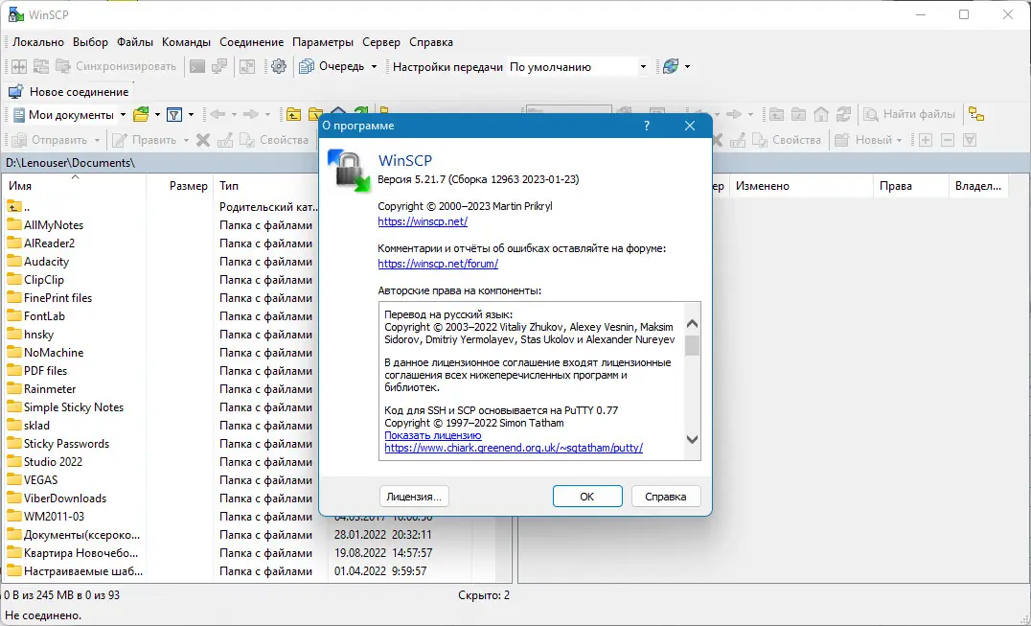Click the Compare Directories toolbar icon
Viewport: 1031px width, 626px height.
pos(19,66)
